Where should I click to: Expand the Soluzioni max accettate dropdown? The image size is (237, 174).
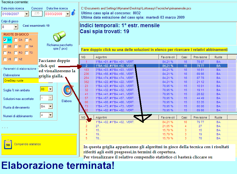pos(50,98)
